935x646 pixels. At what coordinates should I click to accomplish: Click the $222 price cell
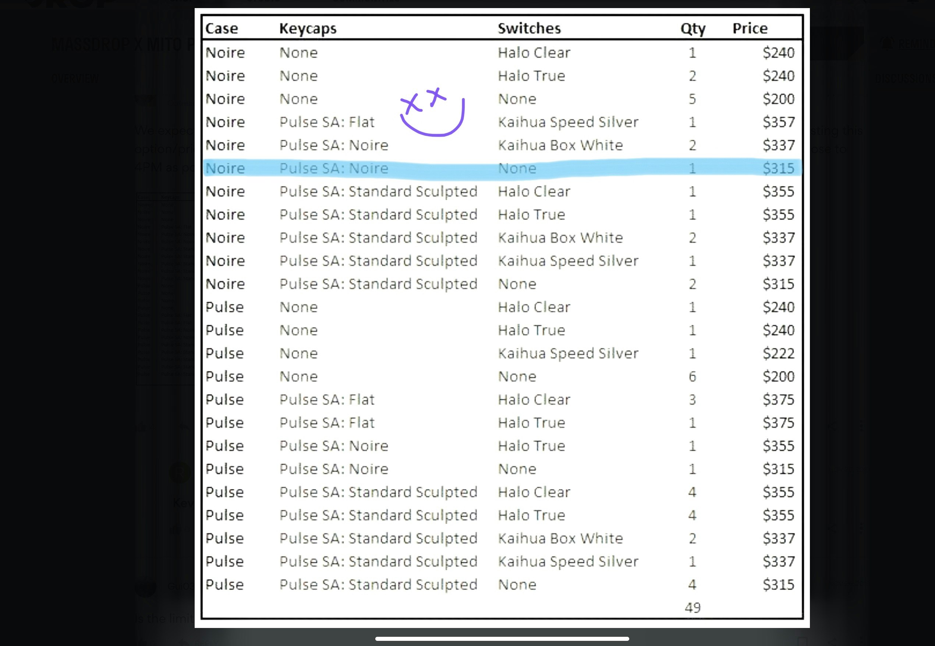(x=778, y=353)
